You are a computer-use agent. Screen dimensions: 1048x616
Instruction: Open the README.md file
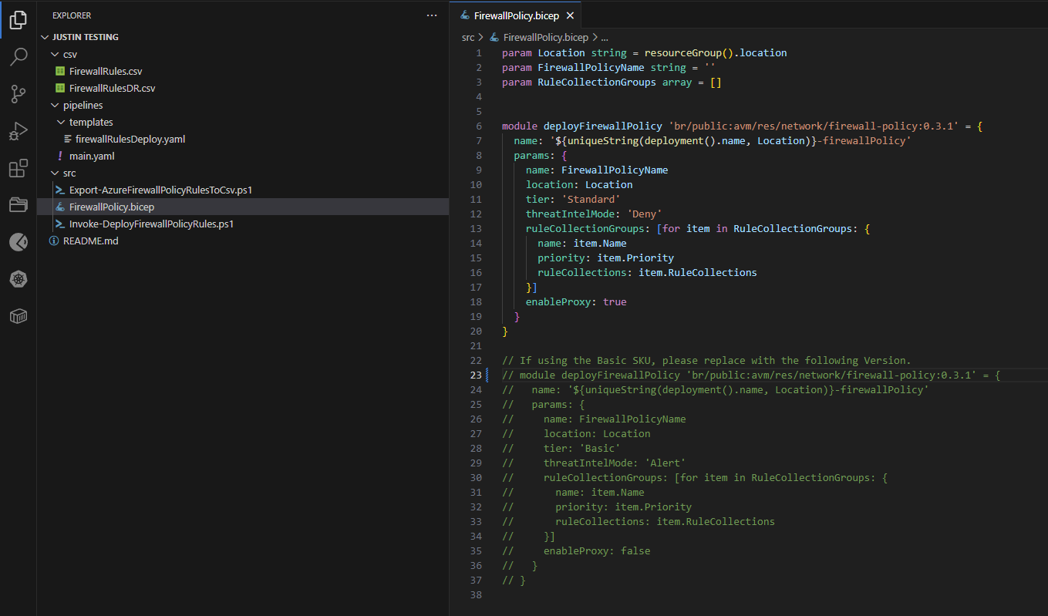(91, 241)
